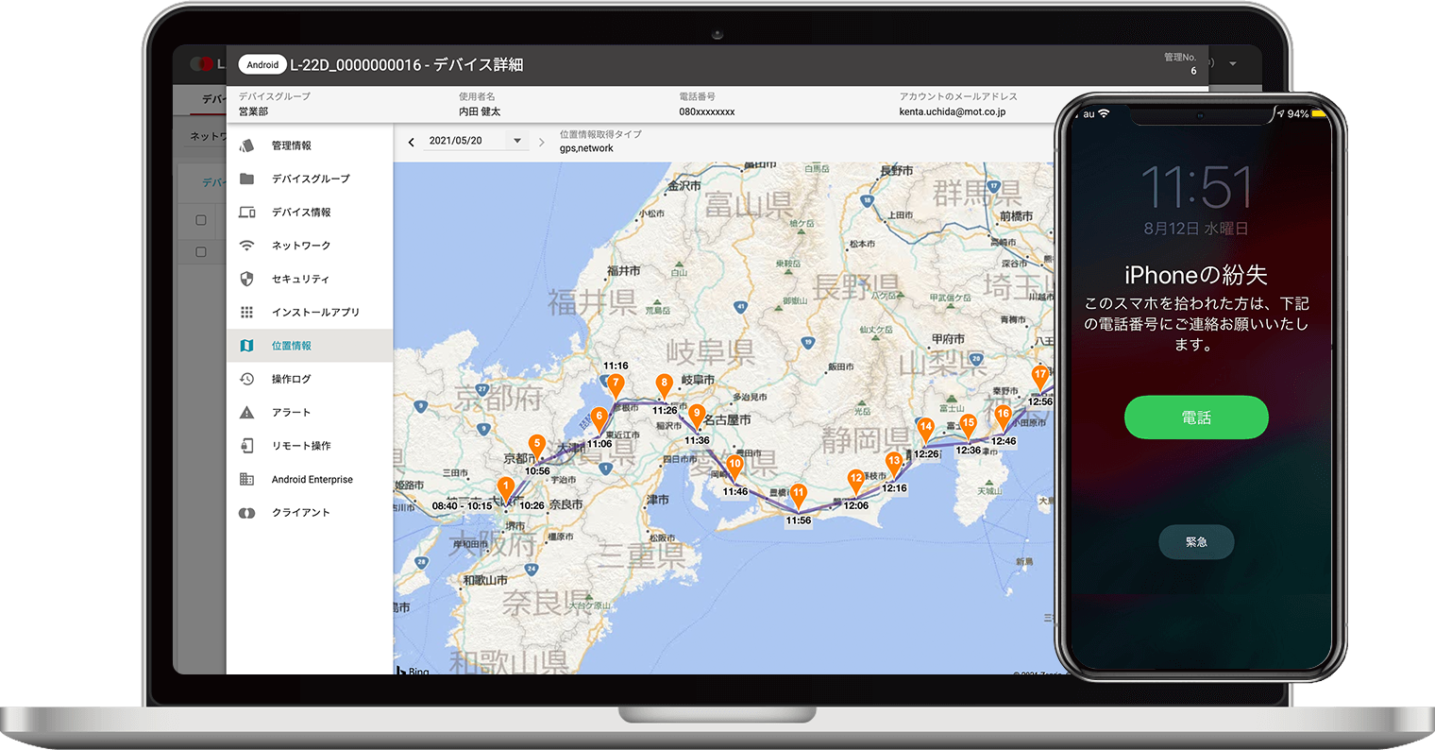Tick the first checkbox in background device list

201,220
